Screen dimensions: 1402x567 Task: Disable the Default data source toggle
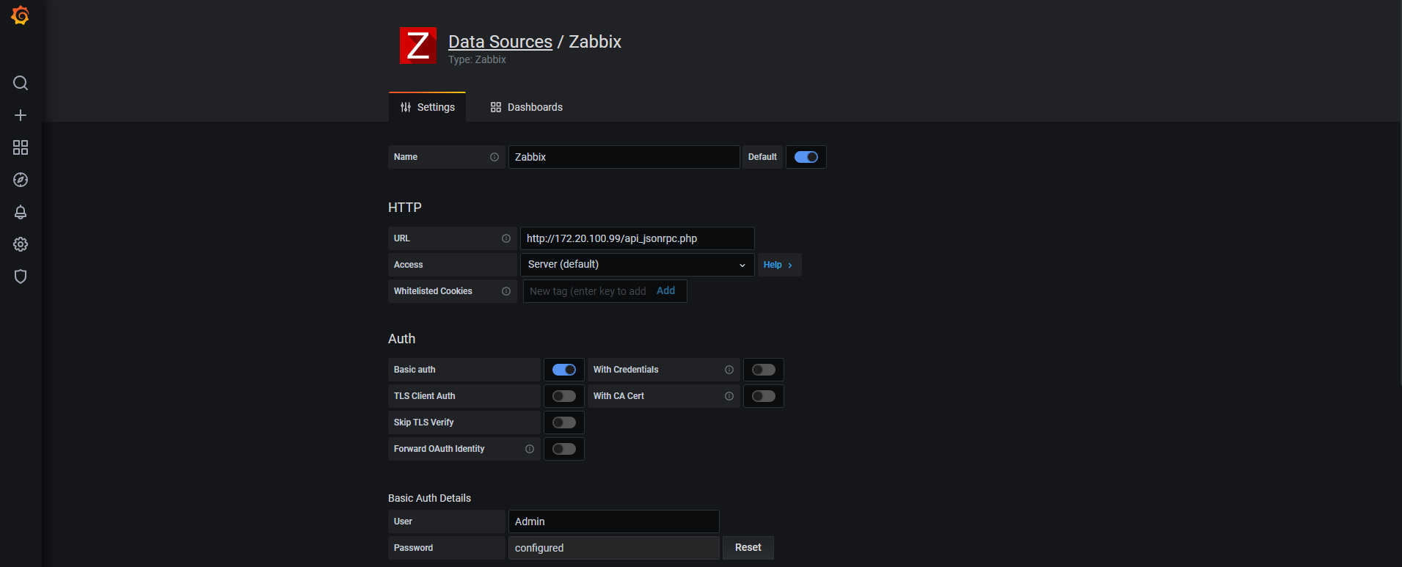pyautogui.click(x=806, y=157)
